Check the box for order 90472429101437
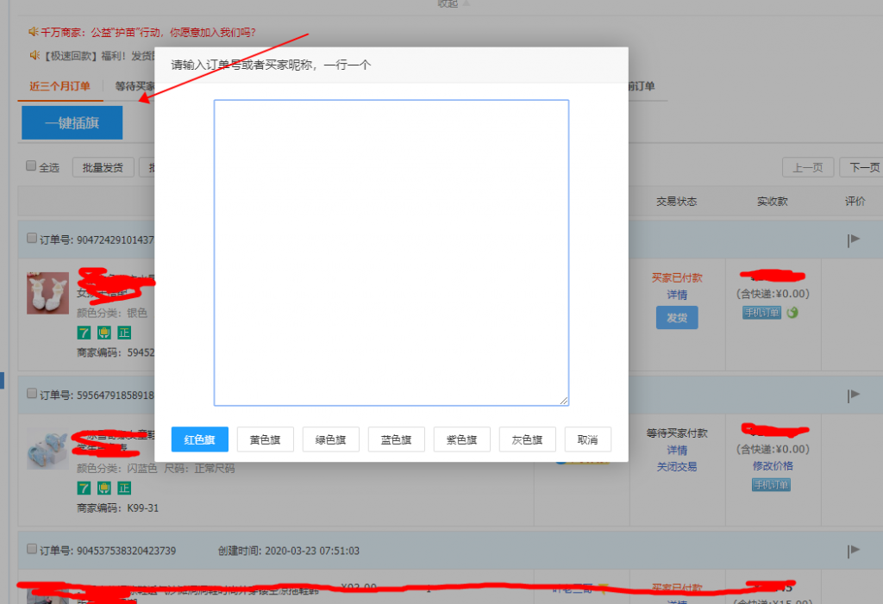Screen dimensions: 883x604 coord(32,238)
